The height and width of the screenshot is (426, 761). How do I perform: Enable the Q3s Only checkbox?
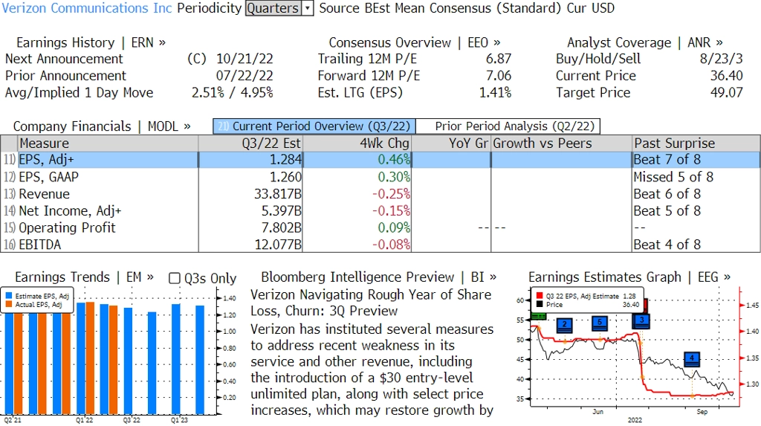point(174,278)
